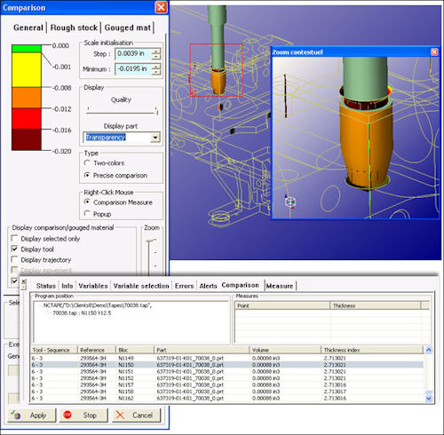
Task: Click the table scrollbar down arrow
Action: (429, 399)
